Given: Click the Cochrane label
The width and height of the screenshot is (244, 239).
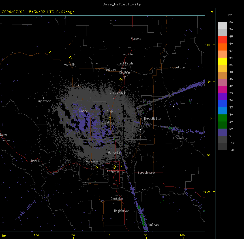Looking at the screenshot, I should (91, 161).
